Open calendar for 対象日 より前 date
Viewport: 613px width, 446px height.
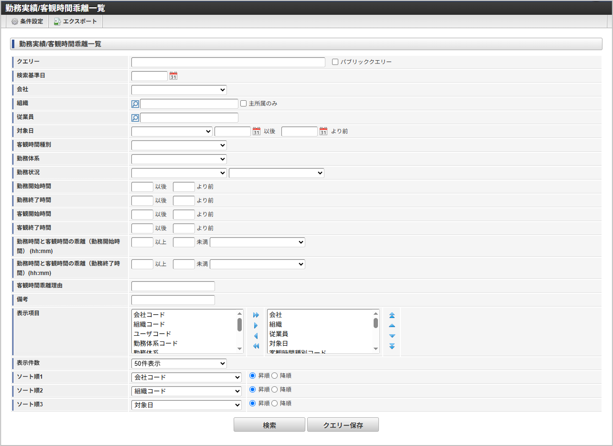323,131
